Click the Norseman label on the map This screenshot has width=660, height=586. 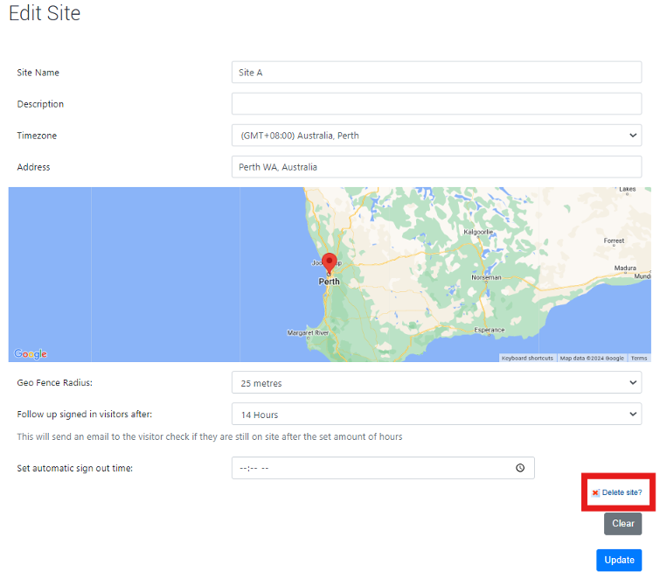(486, 277)
